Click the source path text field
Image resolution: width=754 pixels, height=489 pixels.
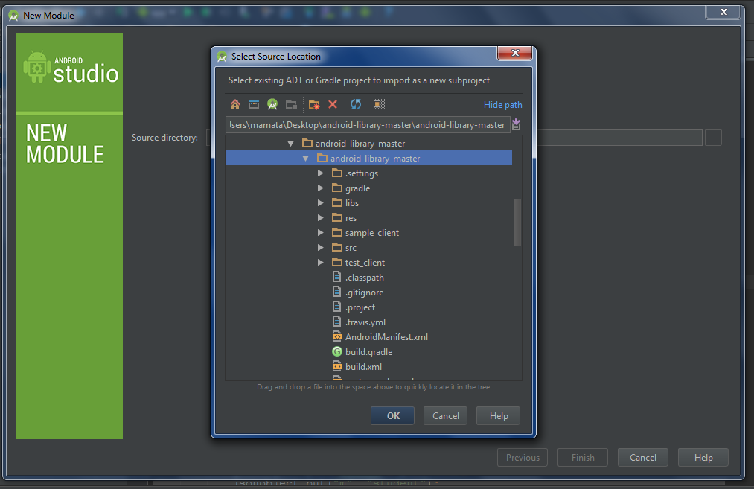coord(368,125)
